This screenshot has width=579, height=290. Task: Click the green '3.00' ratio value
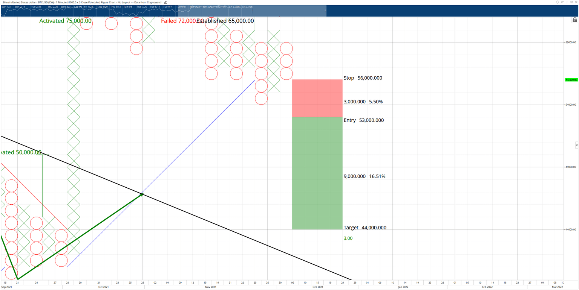[348, 238]
